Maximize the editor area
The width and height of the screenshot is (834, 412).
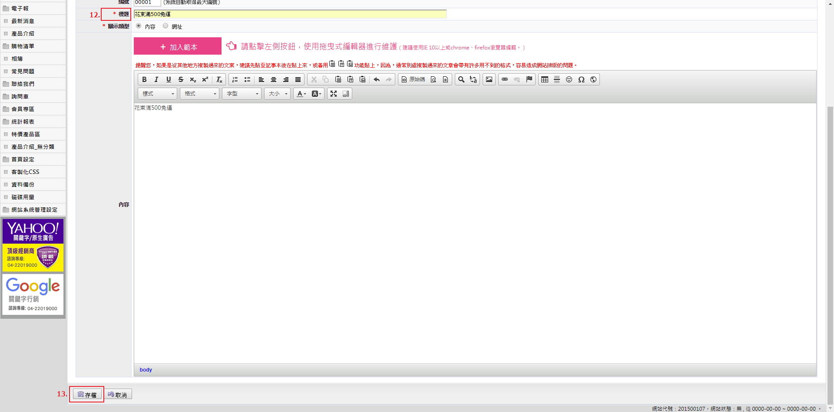334,94
